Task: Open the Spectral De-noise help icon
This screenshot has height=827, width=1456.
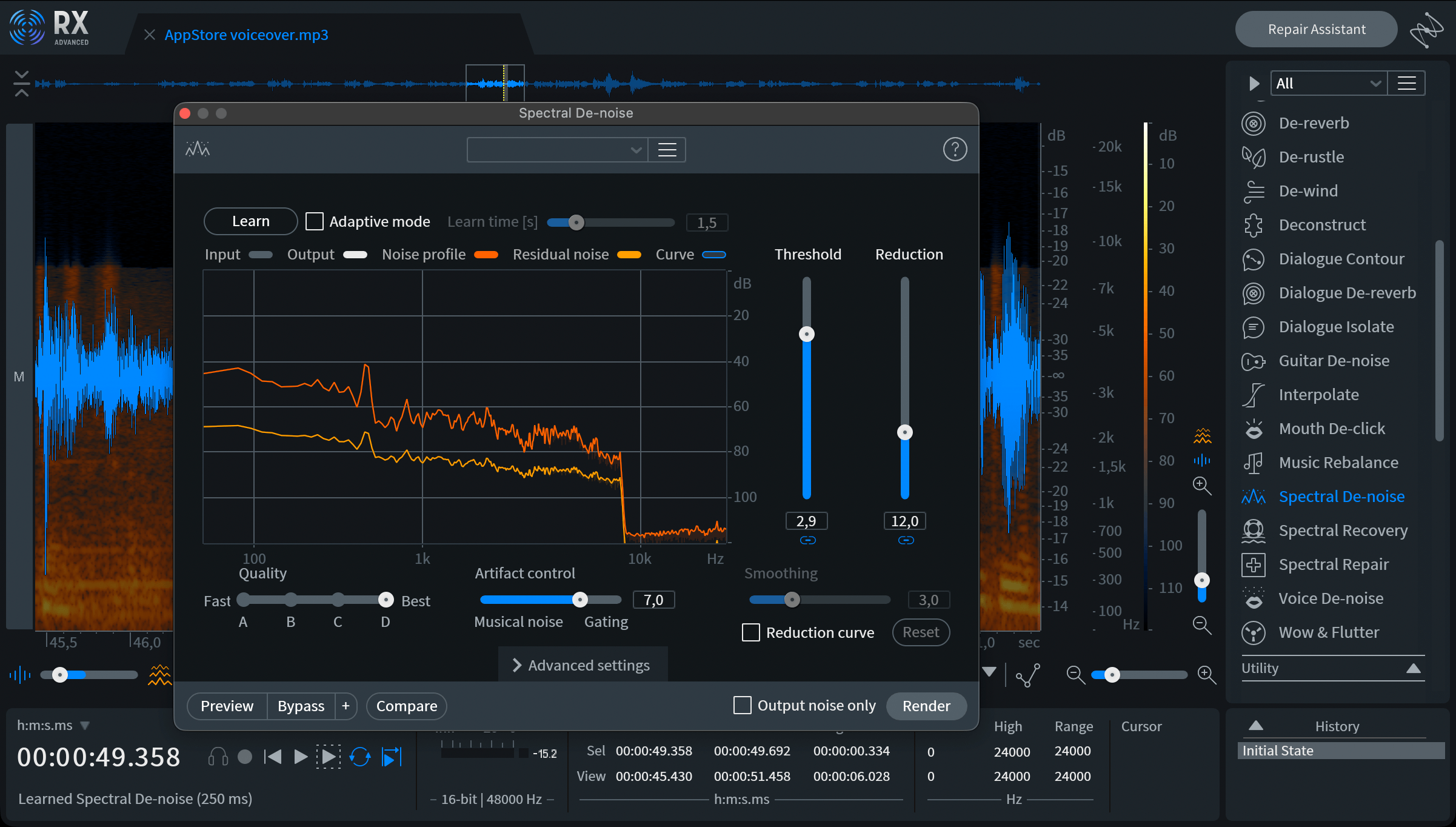Action: [x=955, y=149]
